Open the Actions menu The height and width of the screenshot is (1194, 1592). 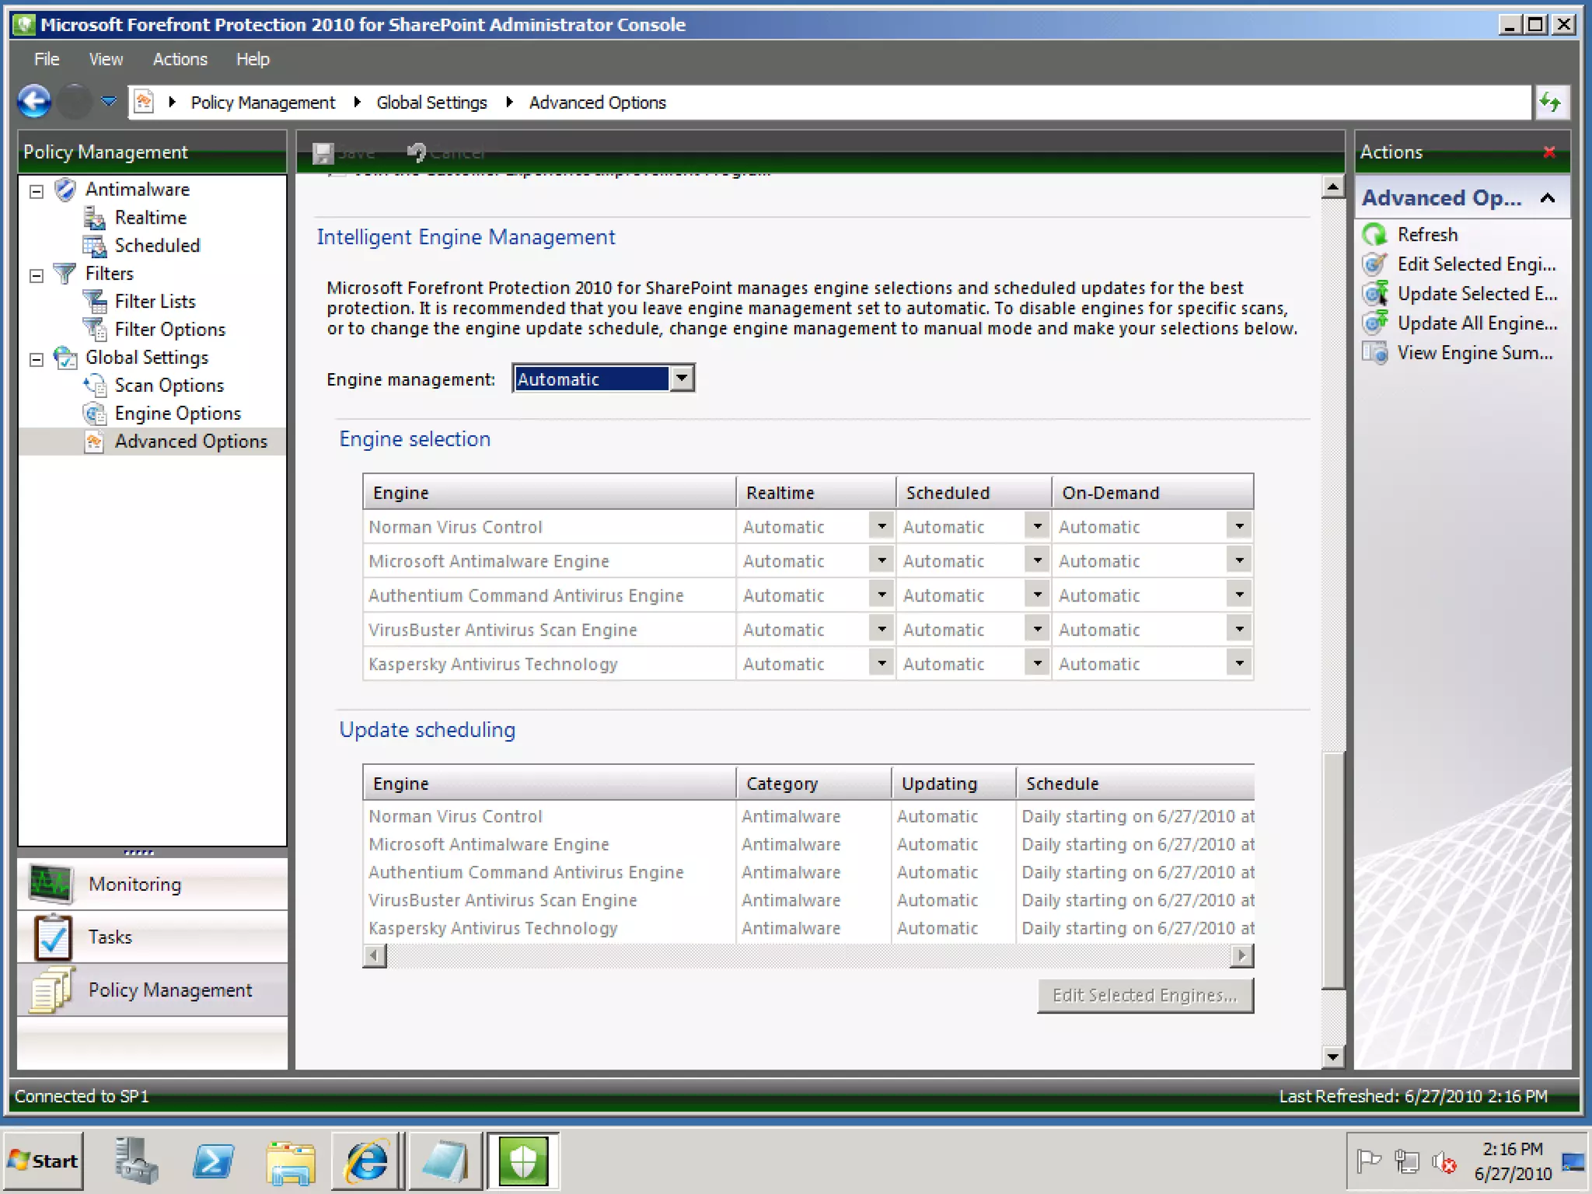pyautogui.click(x=180, y=59)
